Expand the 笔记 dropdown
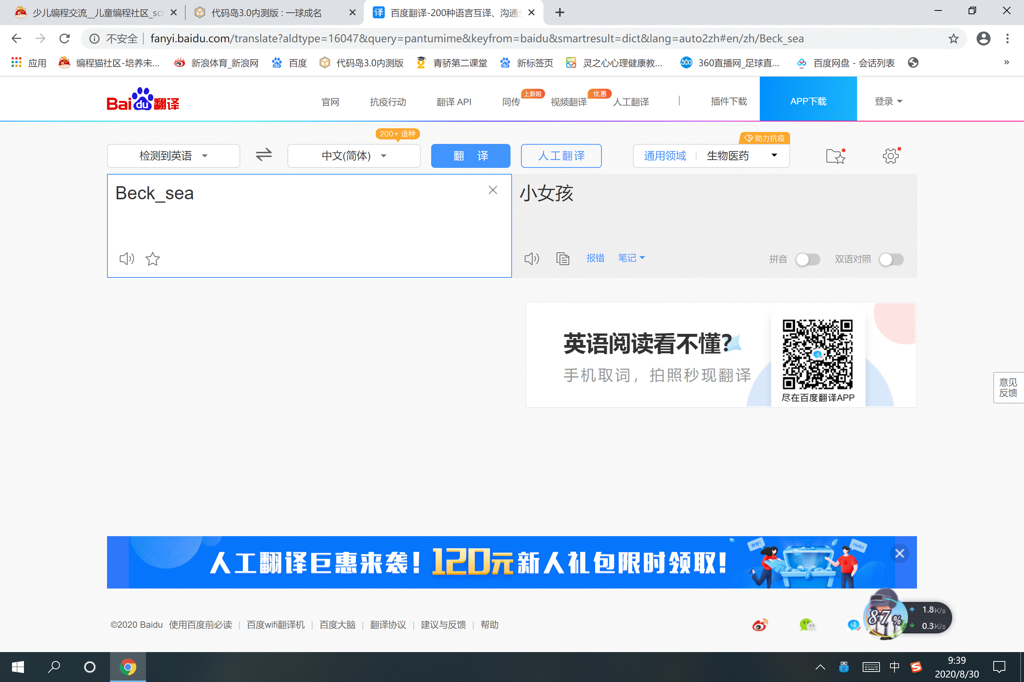This screenshot has height=682, width=1024. click(631, 258)
